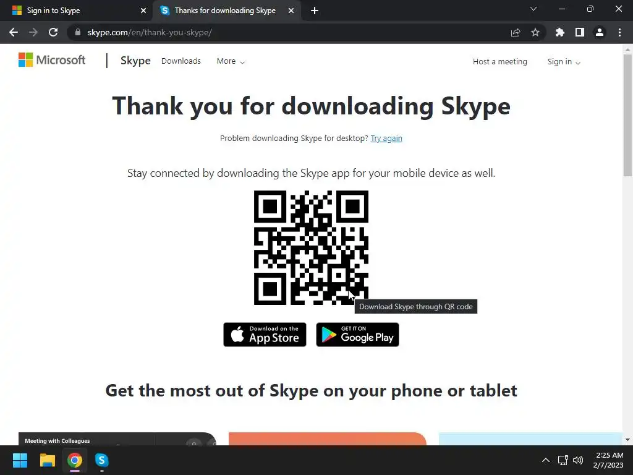Click the Skype download QR code

[x=312, y=247]
